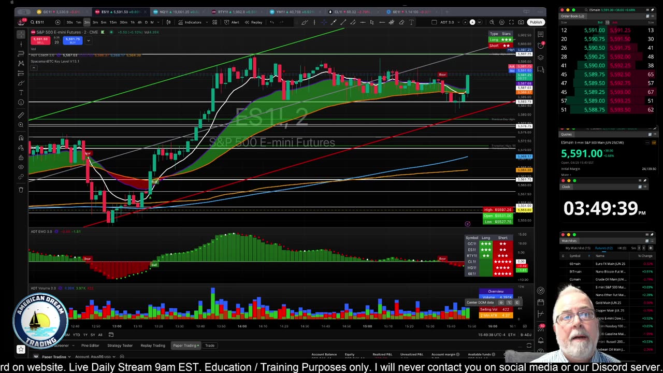
Task: Select the 5m timeframe
Action: click(x=104, y=22)
